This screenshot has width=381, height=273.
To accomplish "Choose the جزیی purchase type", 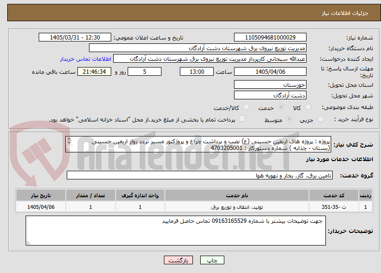I will [x=321, y=119].
